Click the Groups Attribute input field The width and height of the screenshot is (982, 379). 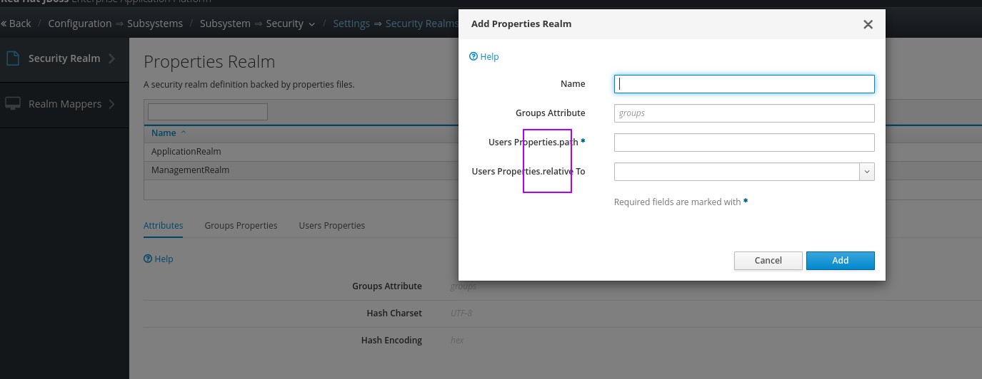click(744, 113)
